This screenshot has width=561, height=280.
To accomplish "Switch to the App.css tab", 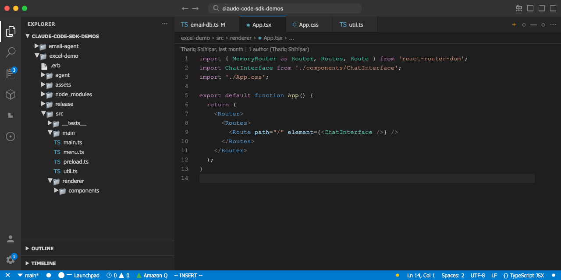I will [309, 25].
